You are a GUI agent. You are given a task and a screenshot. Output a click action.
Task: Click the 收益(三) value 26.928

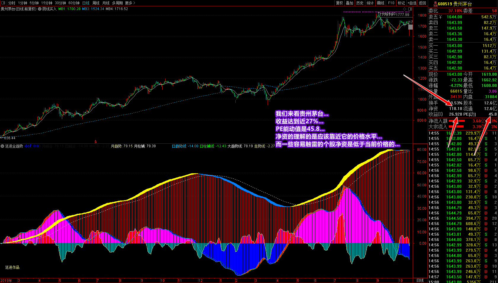pyautogui.click(x=456, y=114)
